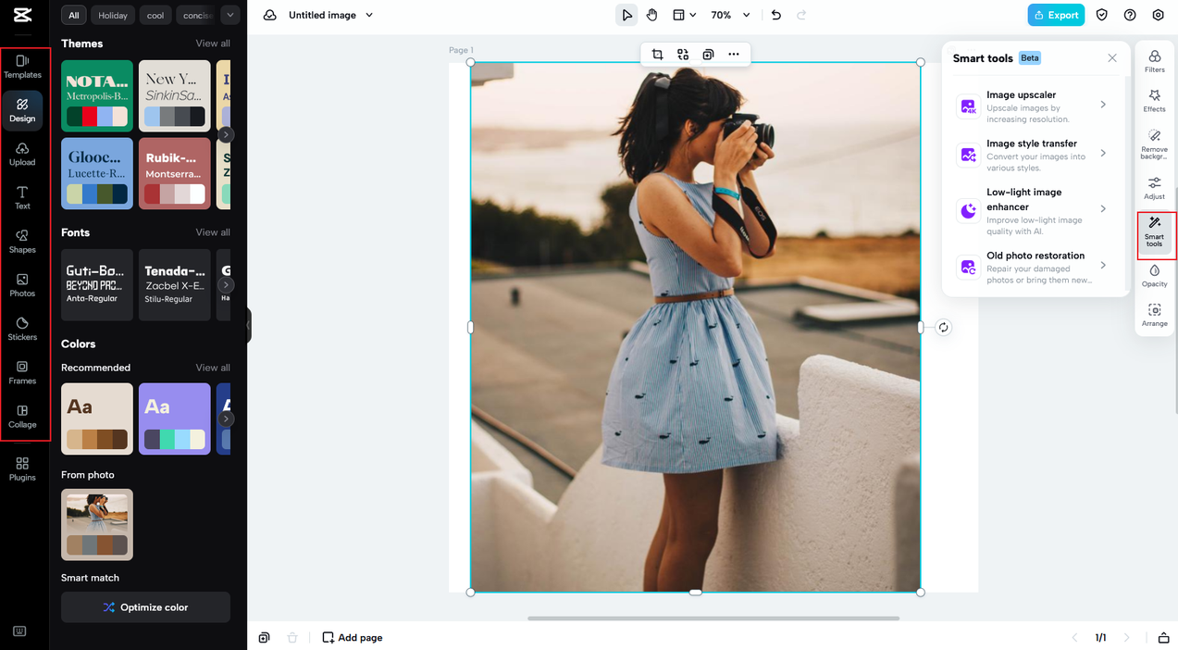Open the help question mark icon
Image resolution: width=1178 pixels, height=650 pixels.
click(x=1130, y=15)
